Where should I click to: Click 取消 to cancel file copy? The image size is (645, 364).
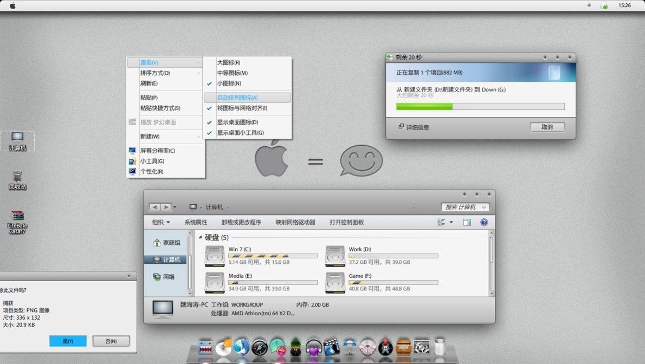pyautogui.click(x=547, y=127)
